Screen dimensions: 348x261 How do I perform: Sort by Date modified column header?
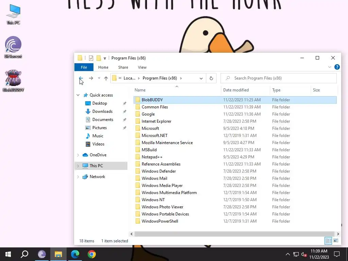245,90
